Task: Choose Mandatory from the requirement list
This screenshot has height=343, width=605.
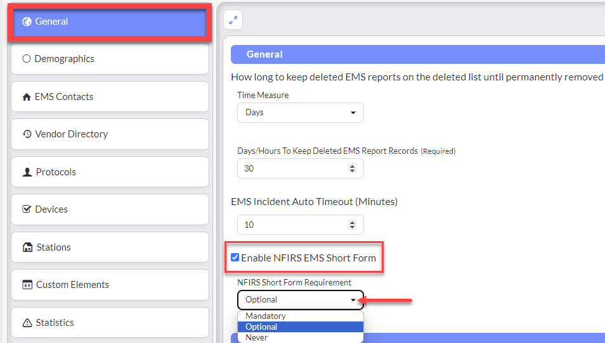Action: click(x=300, y=316)
